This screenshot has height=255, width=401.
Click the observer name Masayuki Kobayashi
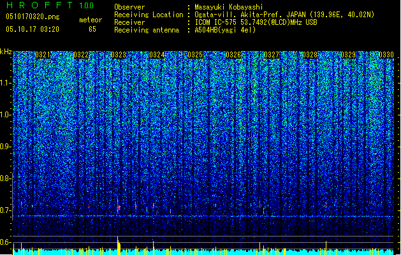tap(229, 7)
